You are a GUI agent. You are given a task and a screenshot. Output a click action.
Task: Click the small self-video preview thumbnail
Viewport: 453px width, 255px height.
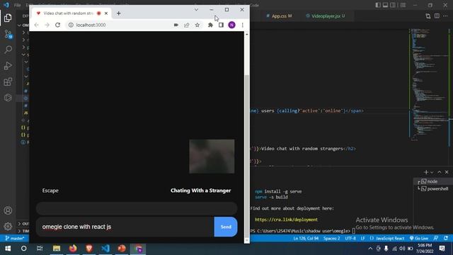212,157
